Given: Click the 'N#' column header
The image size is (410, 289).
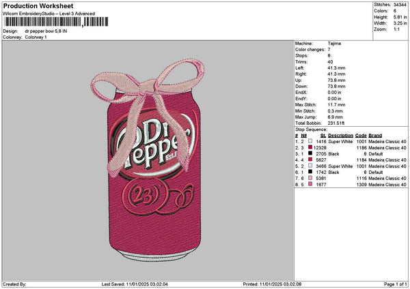Looking at the screenshot, I should click(303, 136).
